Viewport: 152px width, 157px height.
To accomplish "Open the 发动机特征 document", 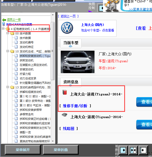I will (26, 47).
